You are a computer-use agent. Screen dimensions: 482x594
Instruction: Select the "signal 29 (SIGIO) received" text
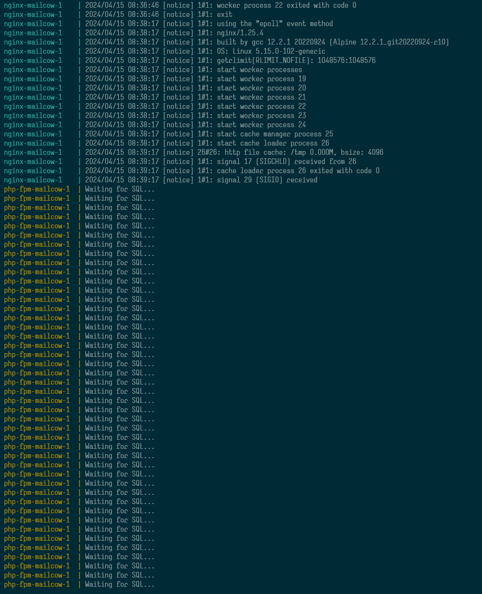[x=267, y=180]
